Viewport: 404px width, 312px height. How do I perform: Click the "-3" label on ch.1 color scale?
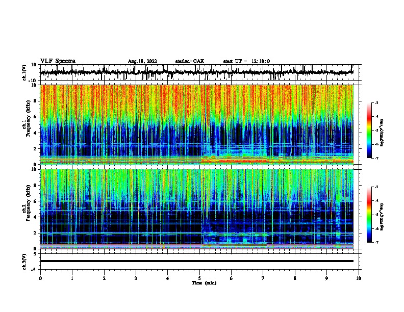pyautogui.click(x=376, y=102)
